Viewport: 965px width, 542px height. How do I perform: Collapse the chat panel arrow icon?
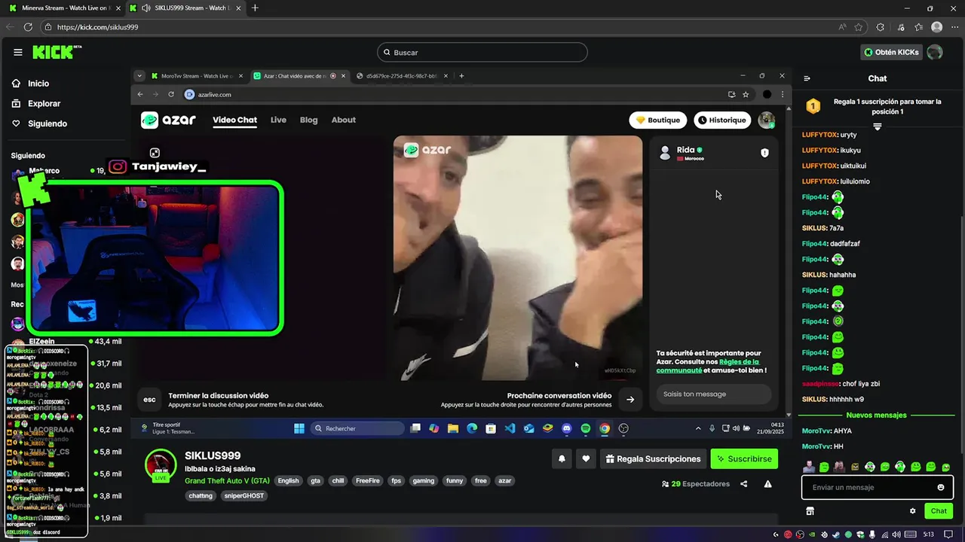pyautogui.click(x=807, y=78)
